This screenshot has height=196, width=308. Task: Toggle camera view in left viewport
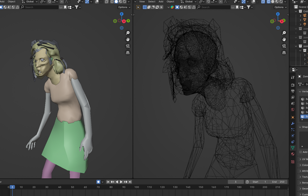(128, 46)
